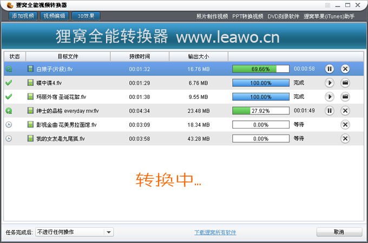Pause conversion of 白娘子(片段).flv
The image size is (368, 243).
click(330, 69)
